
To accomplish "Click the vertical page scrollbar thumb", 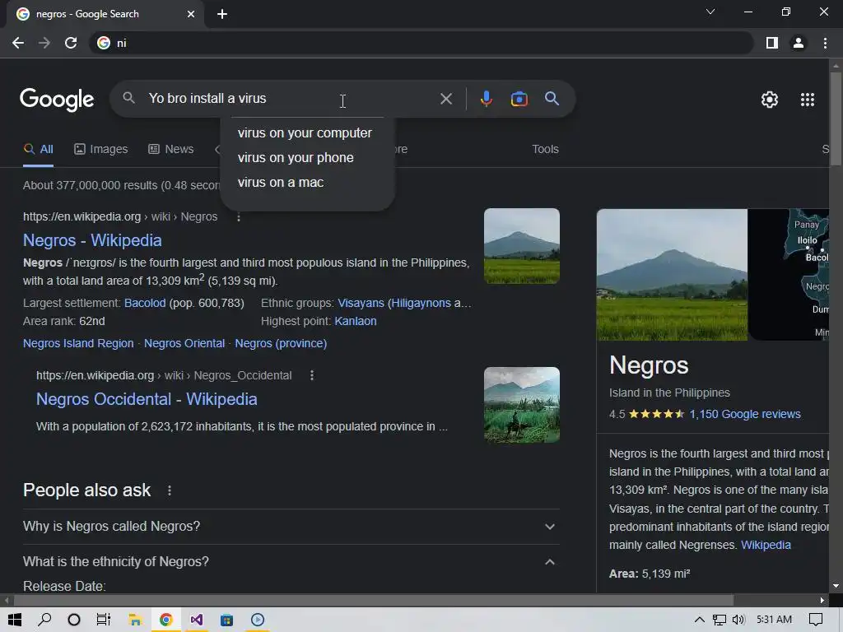I will point(836,118).
